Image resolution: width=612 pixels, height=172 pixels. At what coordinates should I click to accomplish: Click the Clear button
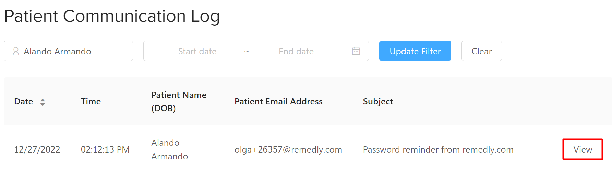pyautogui.click(x=481, y=51)
